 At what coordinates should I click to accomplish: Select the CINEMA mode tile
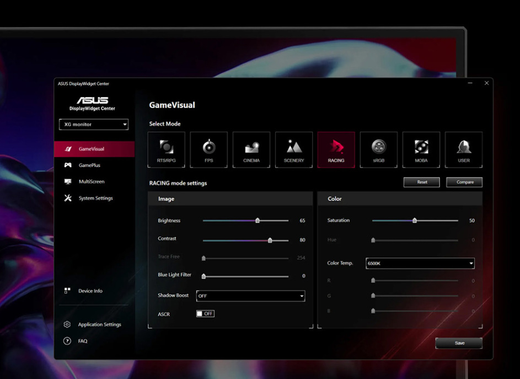(x=251, y=150)
